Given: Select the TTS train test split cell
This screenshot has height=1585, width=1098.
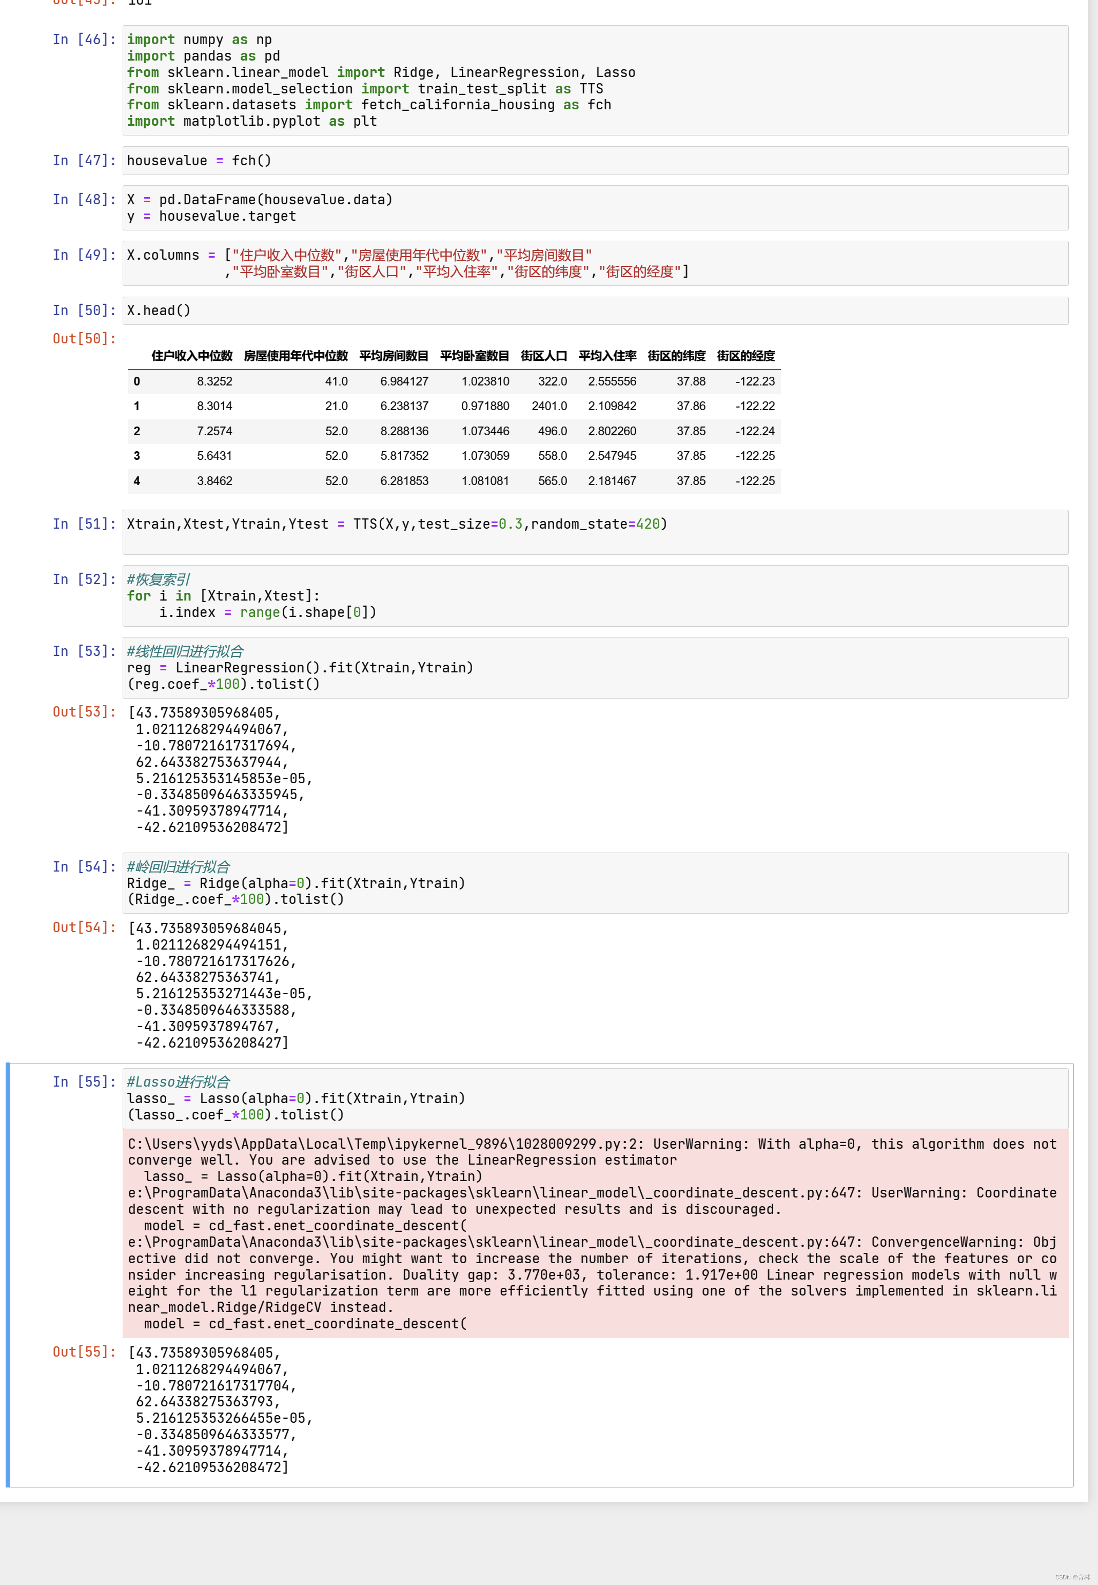Looking at the screenshot, I should tap(595, 532).
